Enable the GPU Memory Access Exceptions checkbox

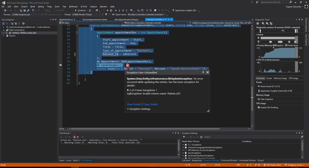(186, 150)
